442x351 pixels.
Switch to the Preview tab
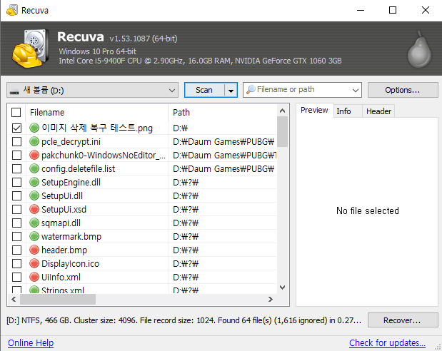coord(314,110)
